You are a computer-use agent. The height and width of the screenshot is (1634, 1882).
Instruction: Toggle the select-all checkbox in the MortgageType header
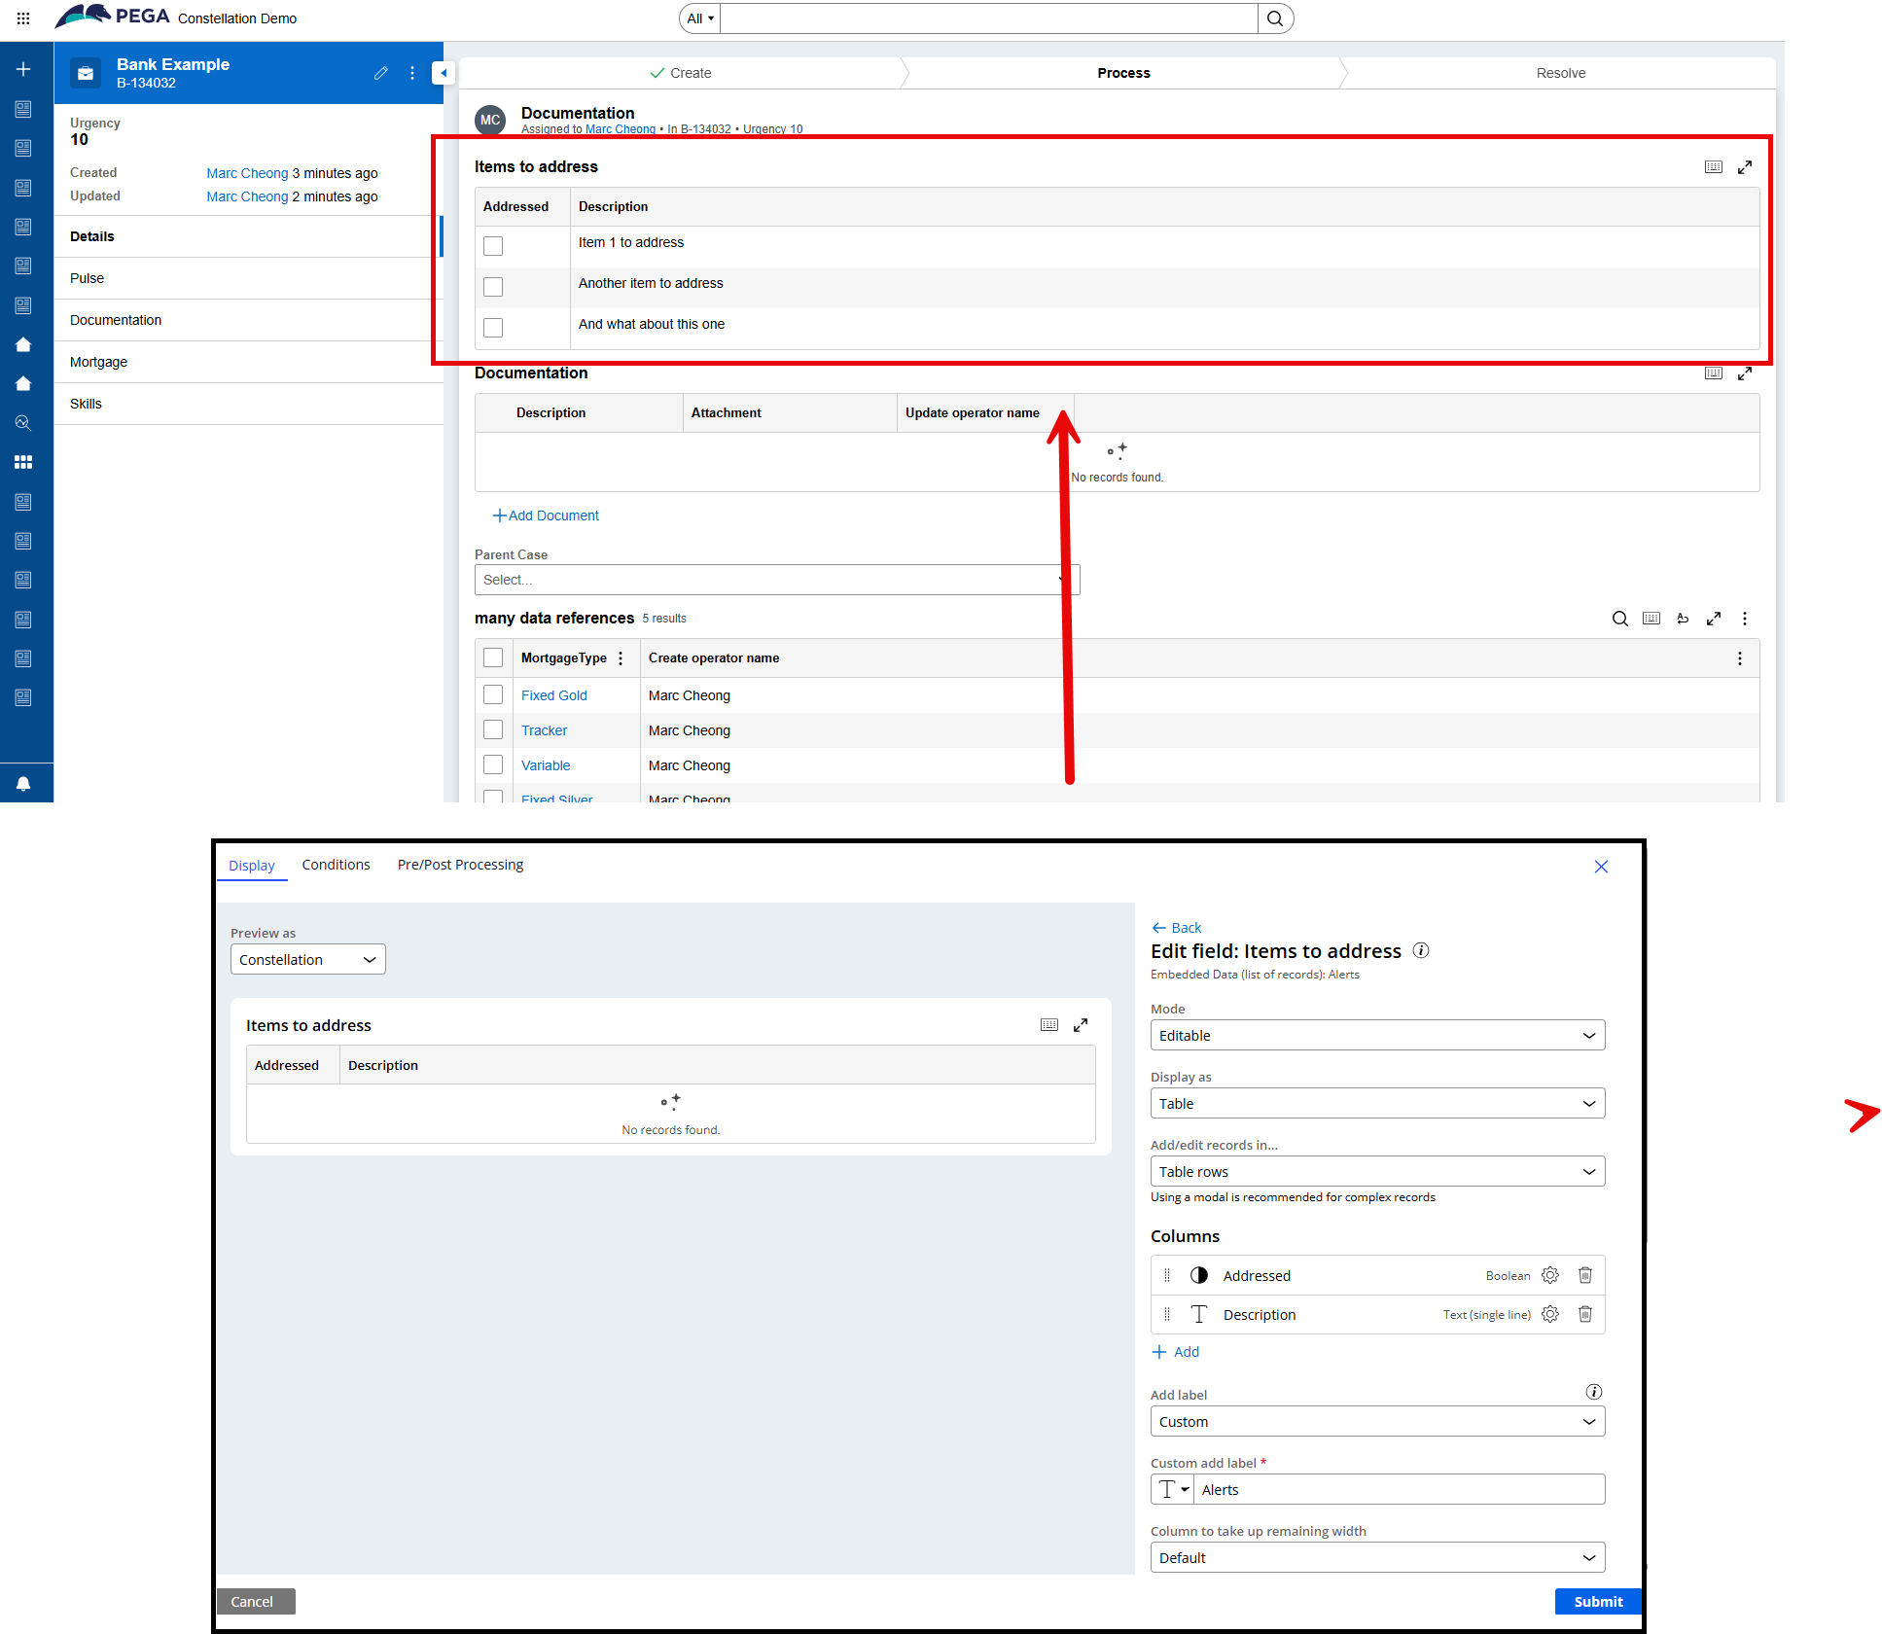[493, 657]
